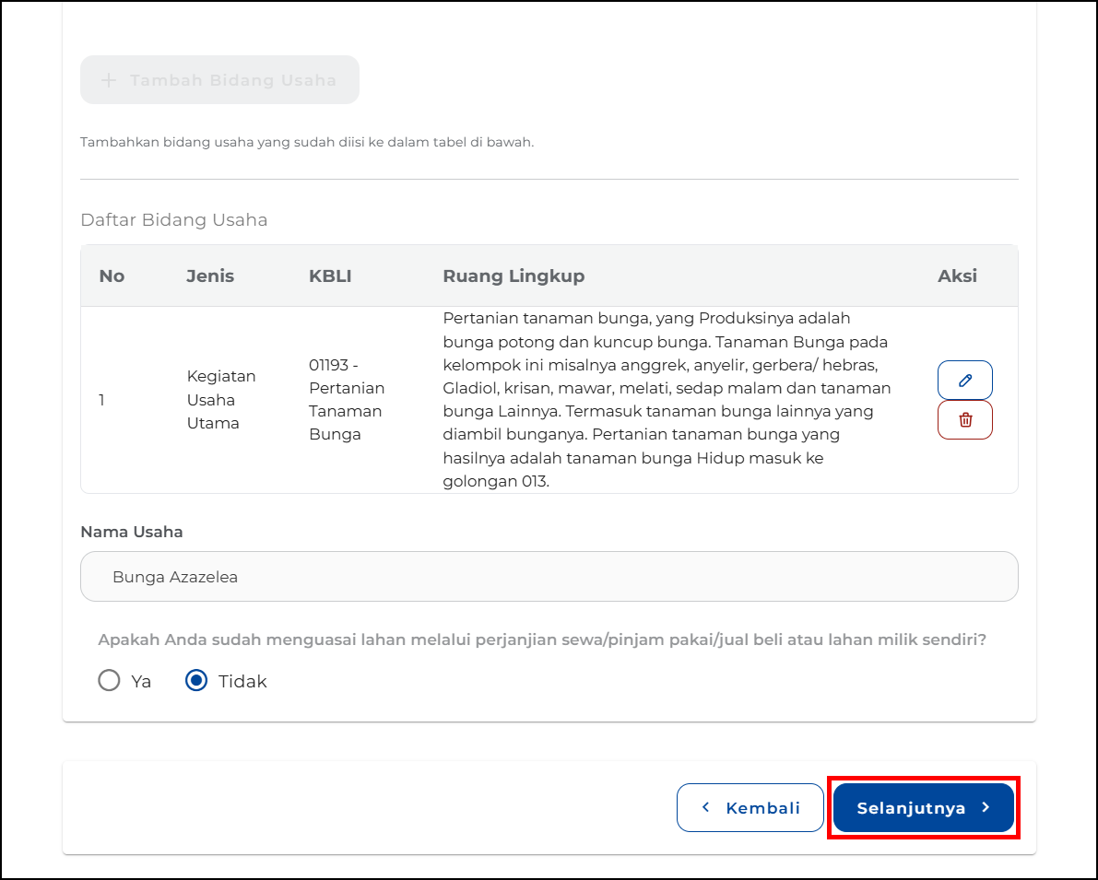Click the Kegiatan Usaha Utama cell
1098x880 pixels.
221,400
